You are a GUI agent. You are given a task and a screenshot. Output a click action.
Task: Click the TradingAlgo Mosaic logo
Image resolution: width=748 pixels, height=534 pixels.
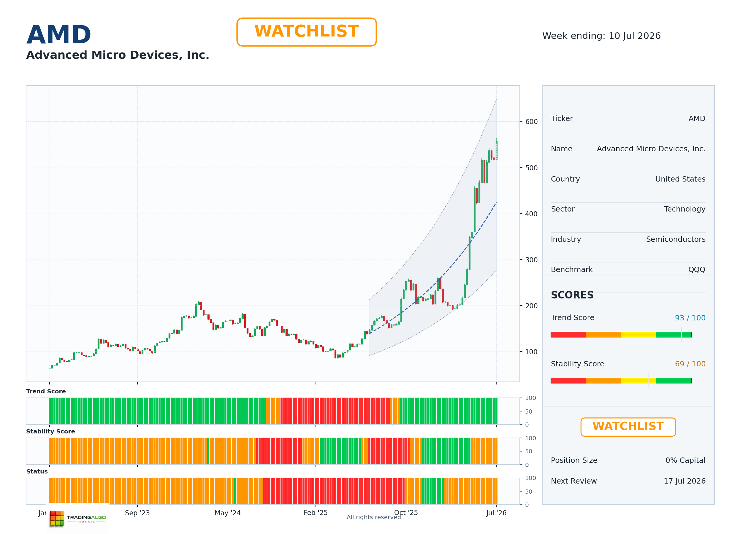pyautogui.click(x=78, y=518)
